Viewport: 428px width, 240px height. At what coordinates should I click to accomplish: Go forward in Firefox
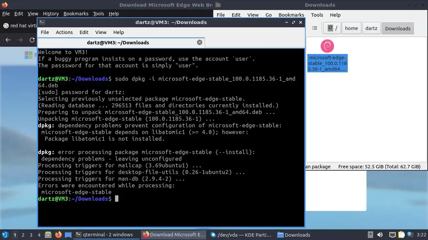pos(20,40)
